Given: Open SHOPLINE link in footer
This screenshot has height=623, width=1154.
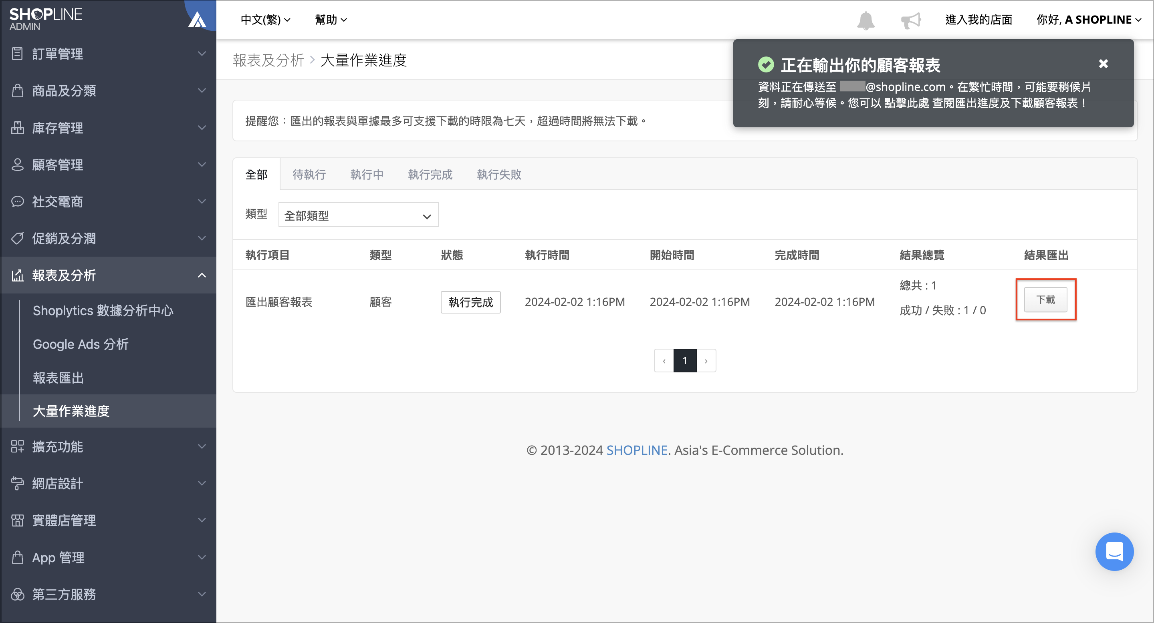Looking at the screenshot, I should coord(637,450).
